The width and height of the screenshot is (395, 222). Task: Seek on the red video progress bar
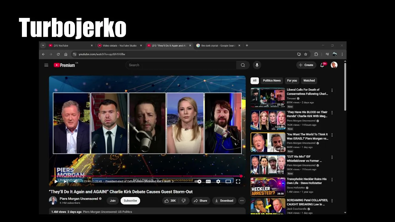(x=147, y=176)
